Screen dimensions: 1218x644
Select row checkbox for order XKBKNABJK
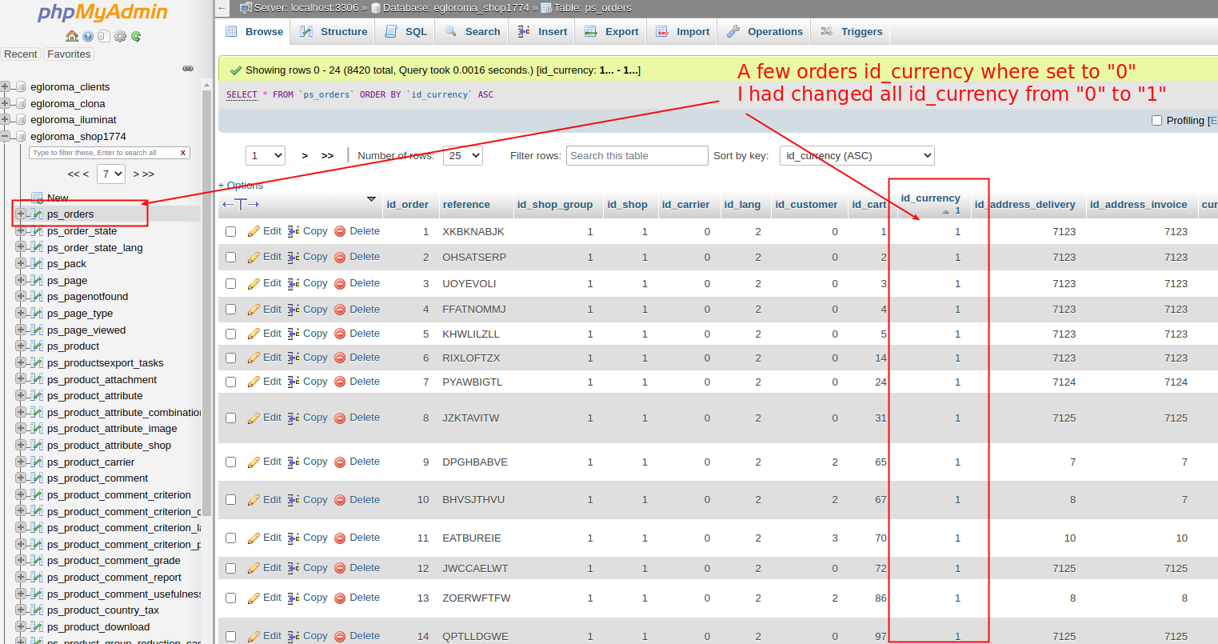pos(231,231)
